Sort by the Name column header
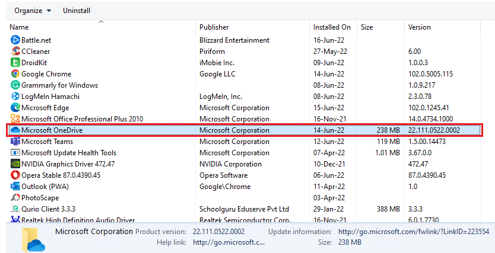 (x=19, y=27)
